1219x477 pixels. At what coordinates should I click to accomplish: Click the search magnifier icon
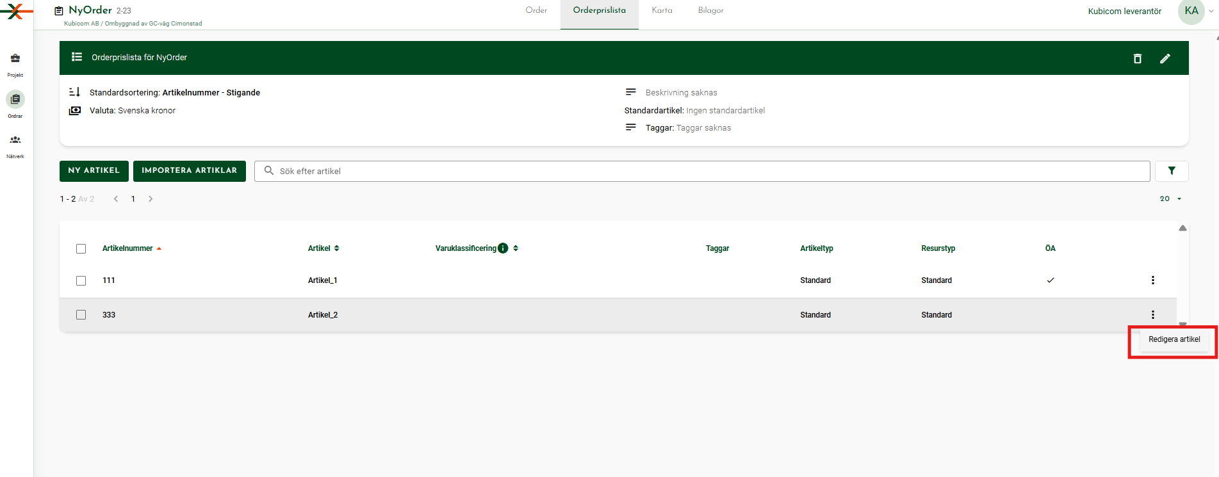coord(269,171)
